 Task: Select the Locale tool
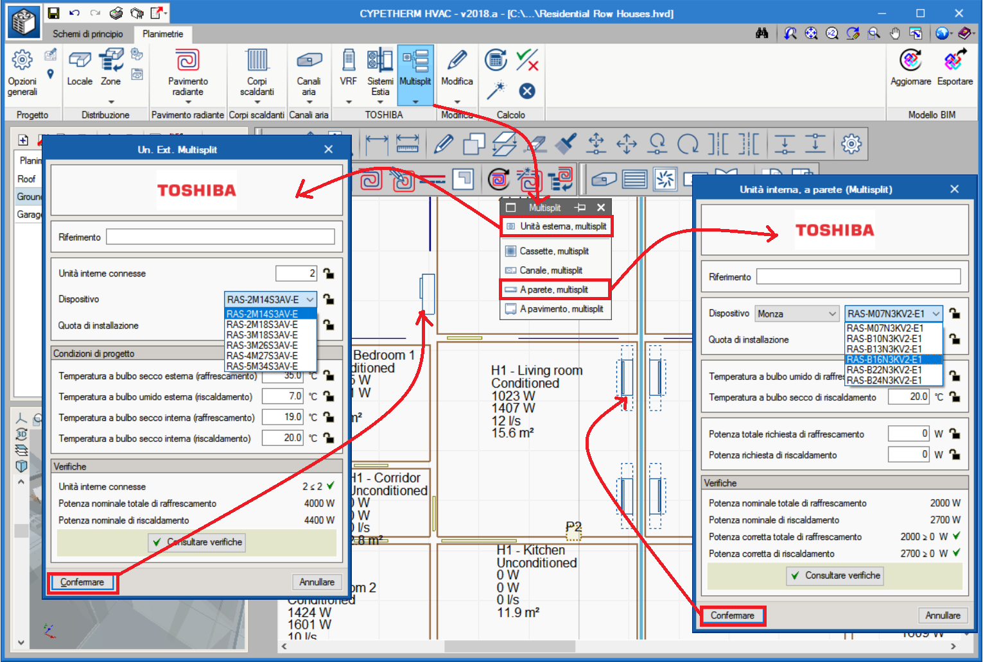pyautogui.click(x=80, y=68)
